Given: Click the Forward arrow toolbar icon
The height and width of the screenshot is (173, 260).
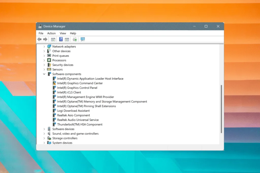Looking at the screenshot, I should tap(45, 39).
